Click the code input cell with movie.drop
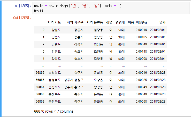The width and height of the screenshot is (191, 117). click(111, 8)
